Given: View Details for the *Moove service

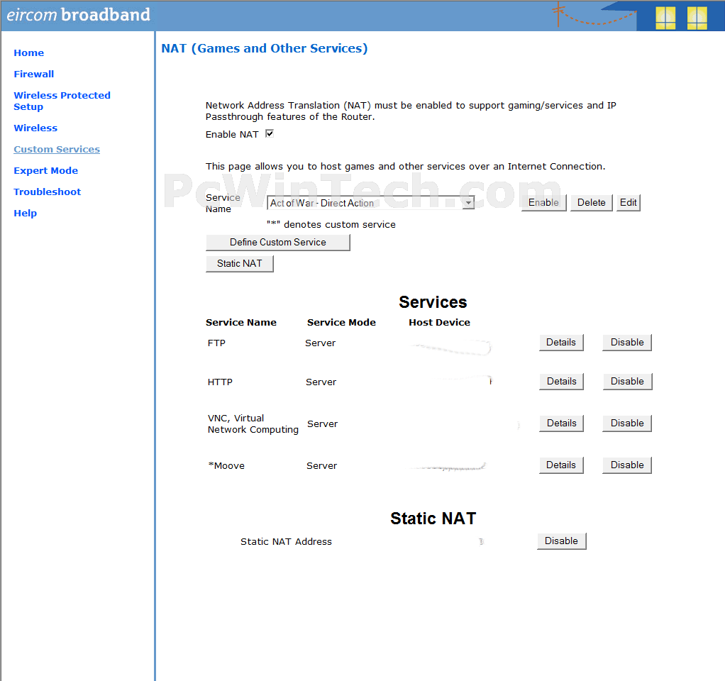Looking at the screenshot, I should pos(561,465).
